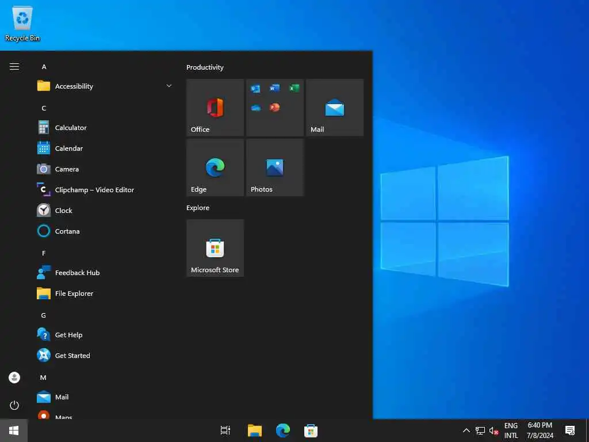Open Microsoft Store from the taskbar
Viewport: 589px width, 442px height.
pos(311,430)
